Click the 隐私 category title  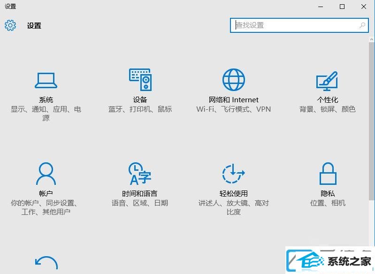click(328, 193)
